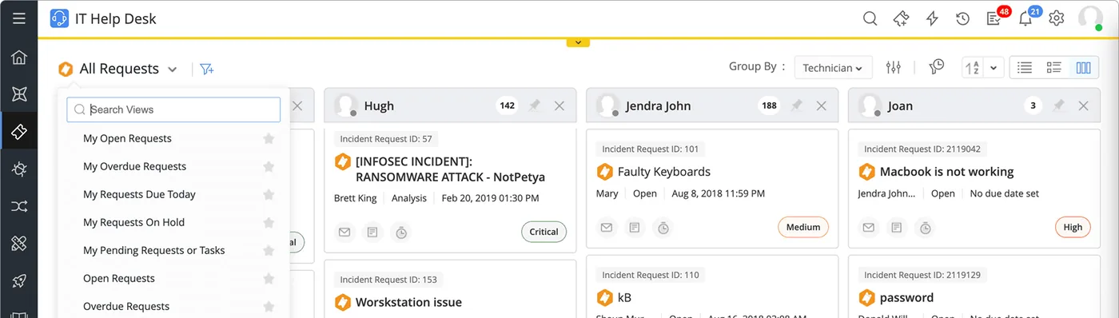Click the pin-with-clock icon in toolbar
Viewport: 1119px width, 318px height.
coord(937,67)
